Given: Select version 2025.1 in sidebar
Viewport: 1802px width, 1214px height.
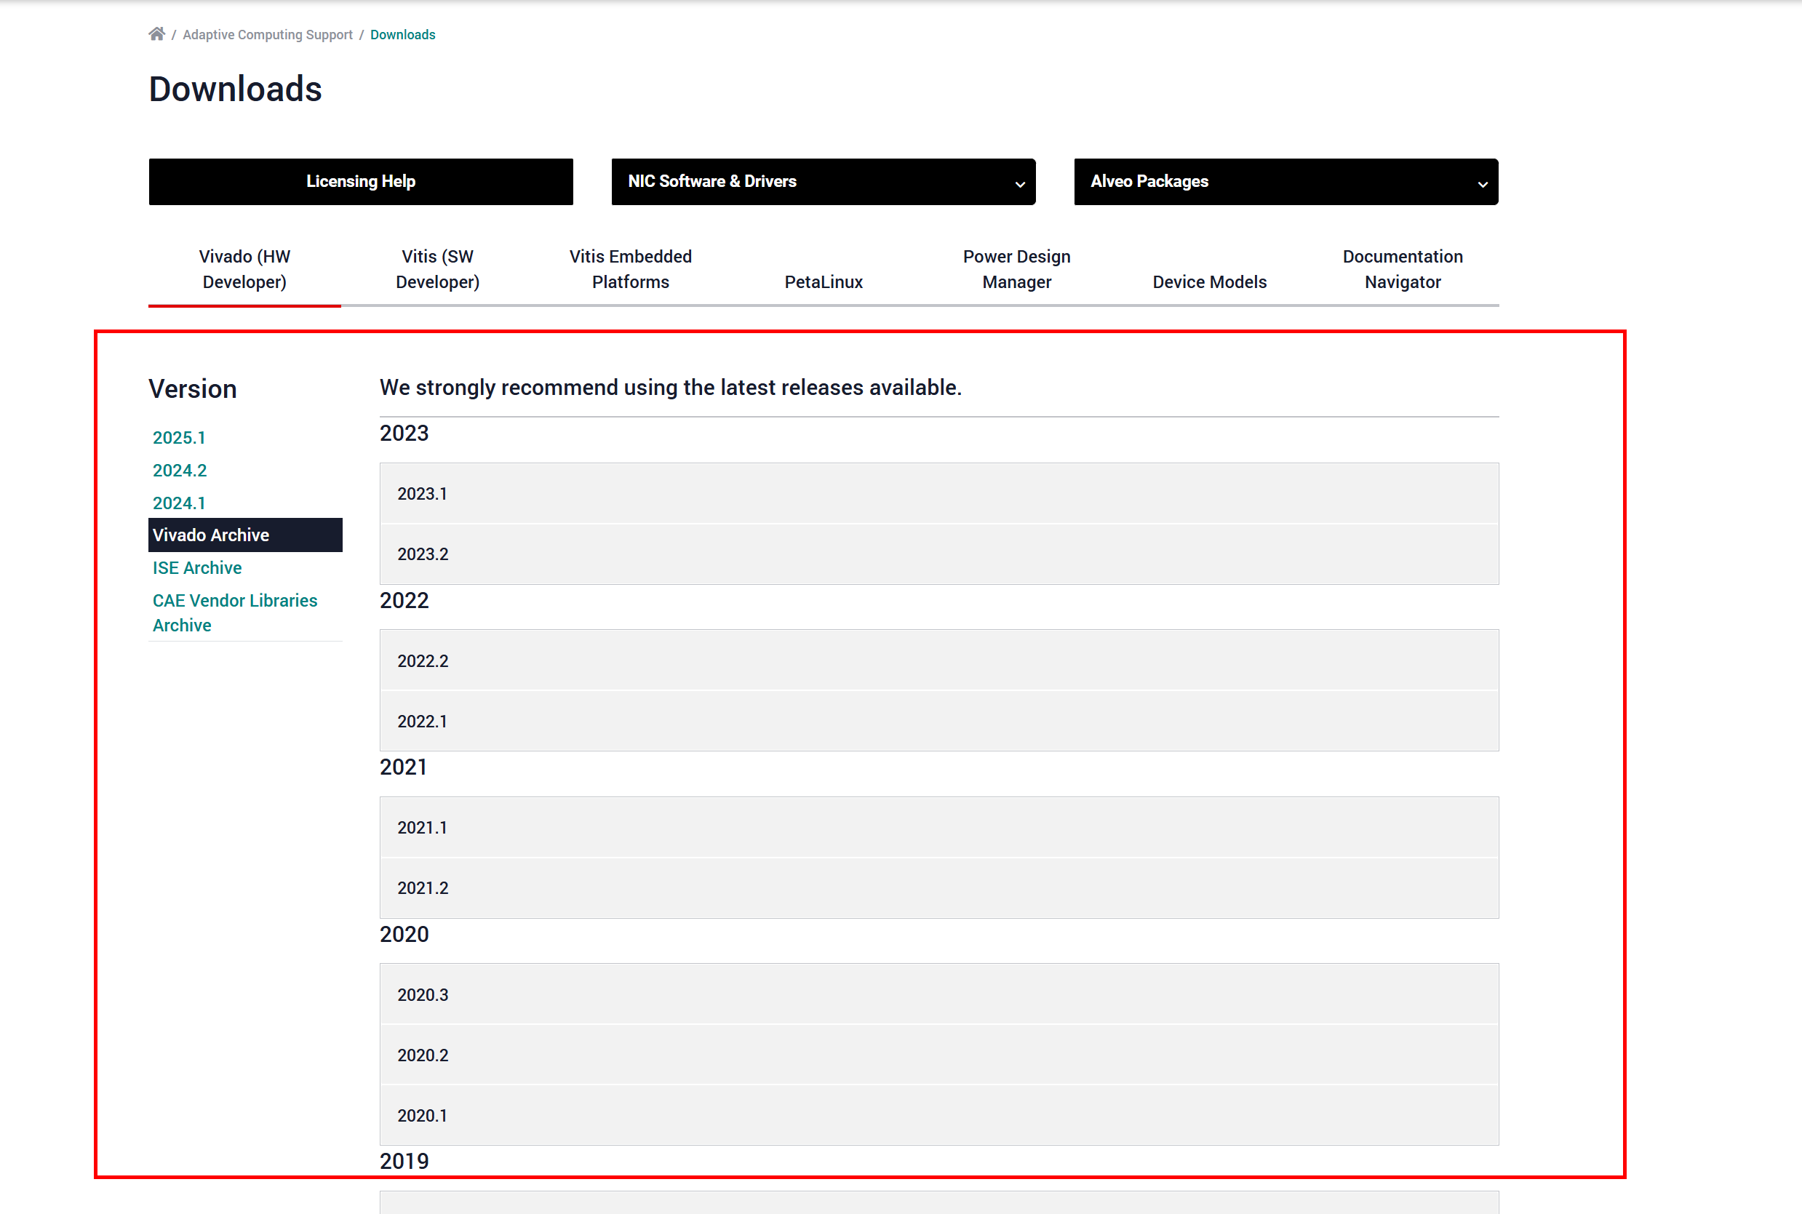Looking at the screenshot, I should point(179,437).
